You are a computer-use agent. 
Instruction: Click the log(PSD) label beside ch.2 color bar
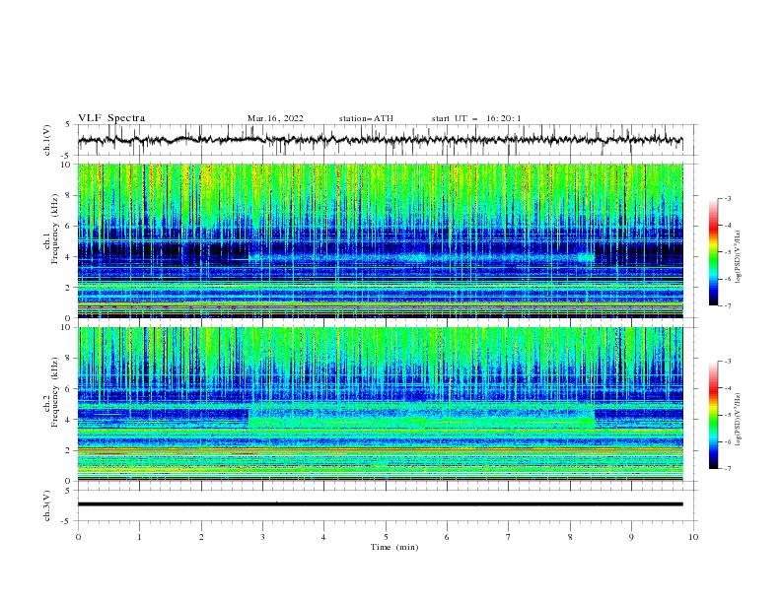[739, 420]
